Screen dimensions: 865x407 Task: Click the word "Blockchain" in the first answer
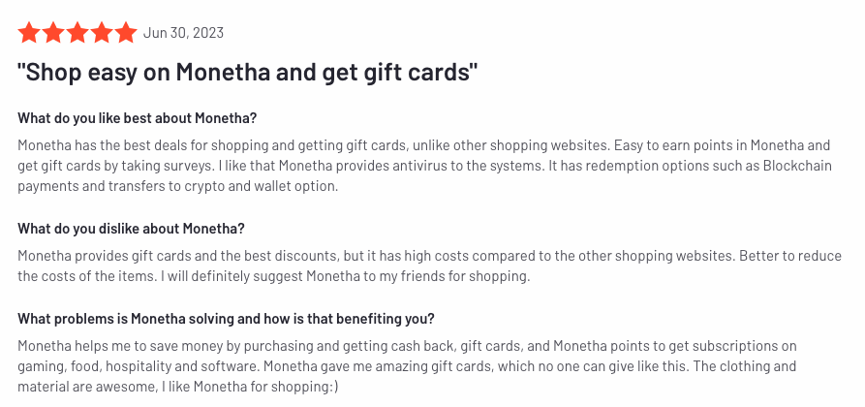click(x=797, y=167)
